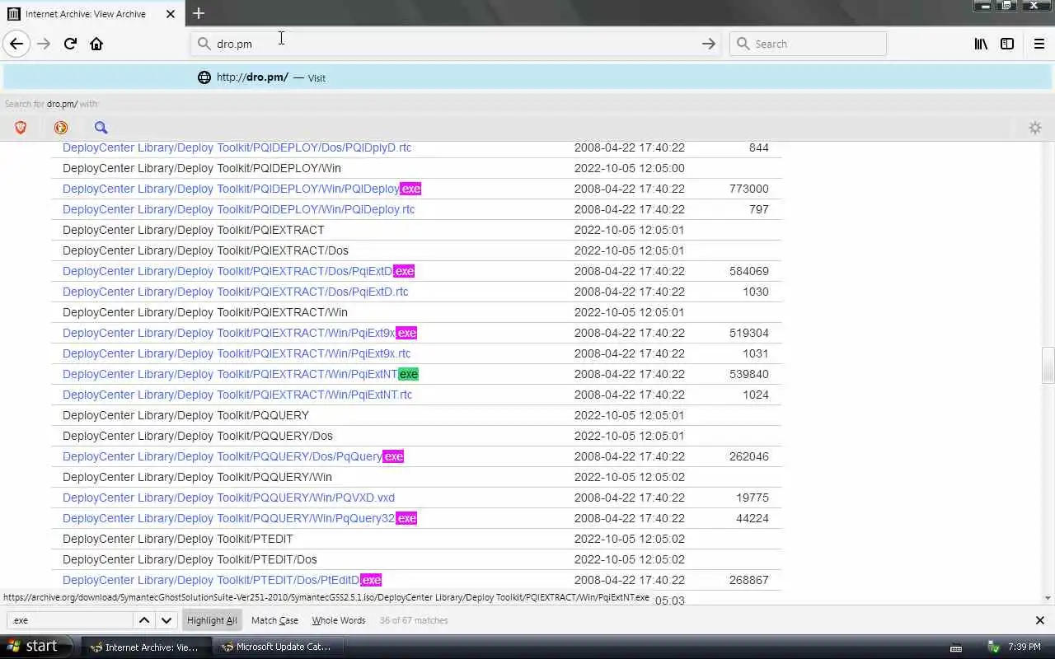Click the Toolkit/PTEDIT/Dos folder row text
Viewport: 1055px width, 659px height.
tap(190, 559)
